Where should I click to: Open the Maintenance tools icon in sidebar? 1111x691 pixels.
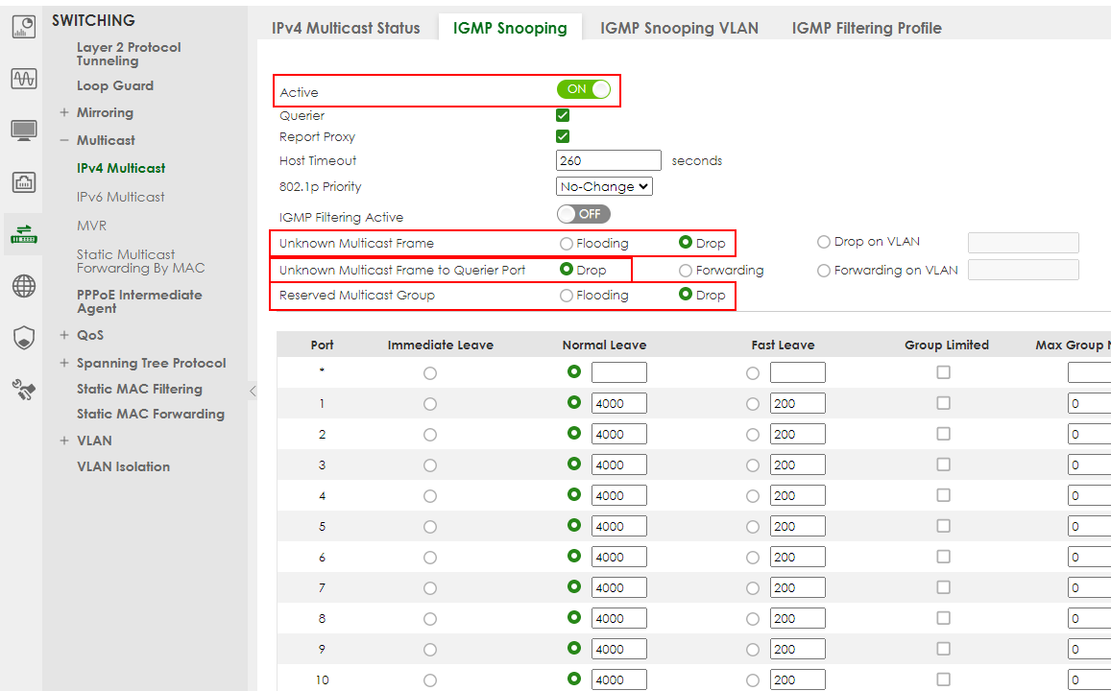tap(24, 389)
